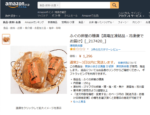
Task: Select the small product thumbnail image
Action: click(6, 39)
